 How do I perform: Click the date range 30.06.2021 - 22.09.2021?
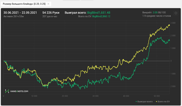[x=20, y=13]
